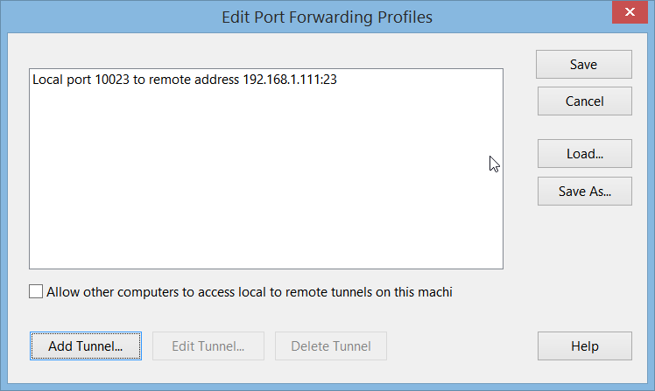
Task: Click the 'Allow other computers' label text
Action: pyautogui.click(x=249, y=292)
